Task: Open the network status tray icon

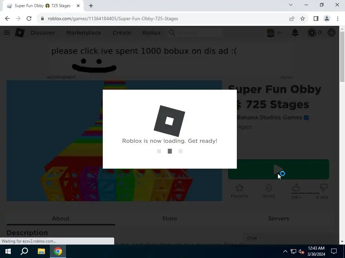Action: click(x=293, y=251)
